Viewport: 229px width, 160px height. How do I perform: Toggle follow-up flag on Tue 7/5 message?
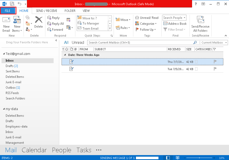click(x=215, y=69)
